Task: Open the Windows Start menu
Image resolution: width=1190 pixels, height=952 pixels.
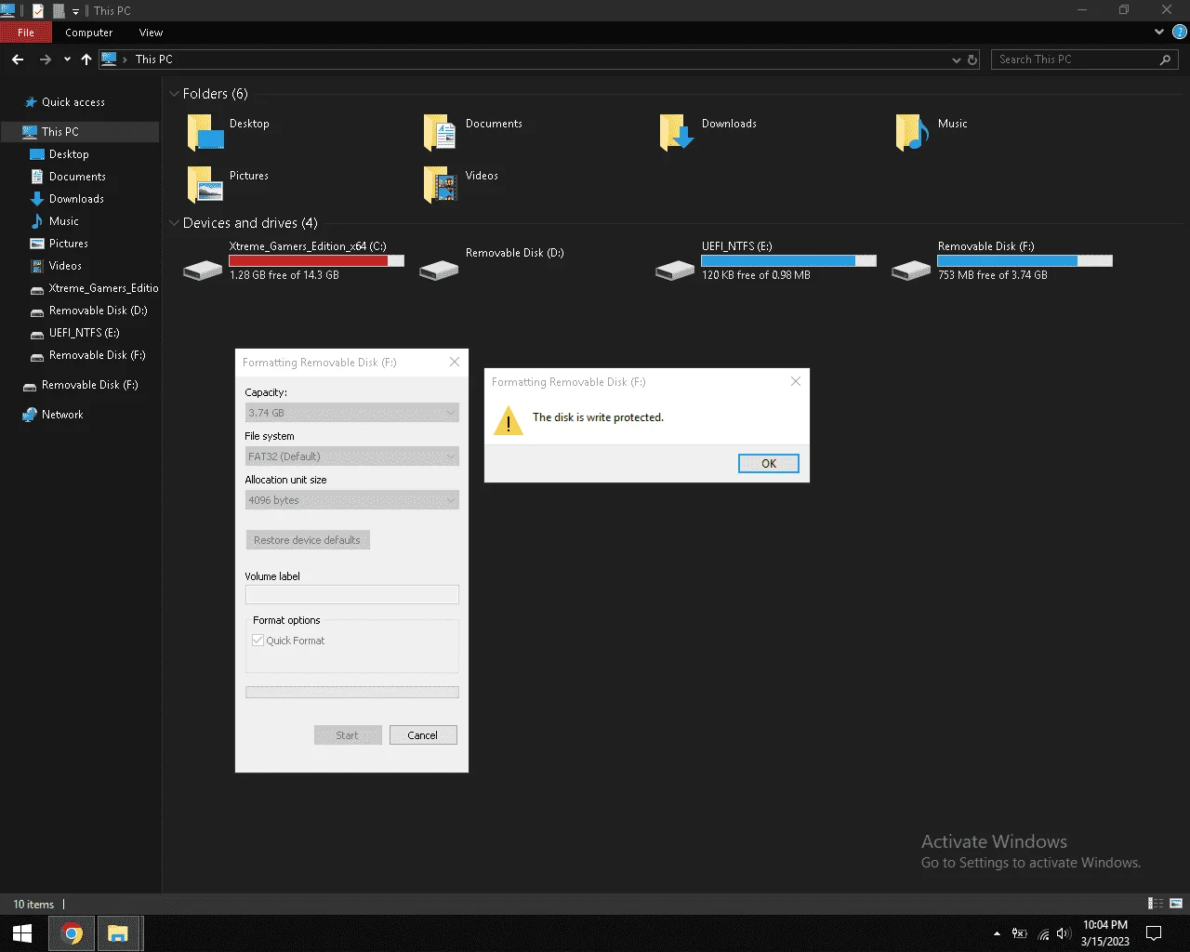Action: click(x=22, y=933)
